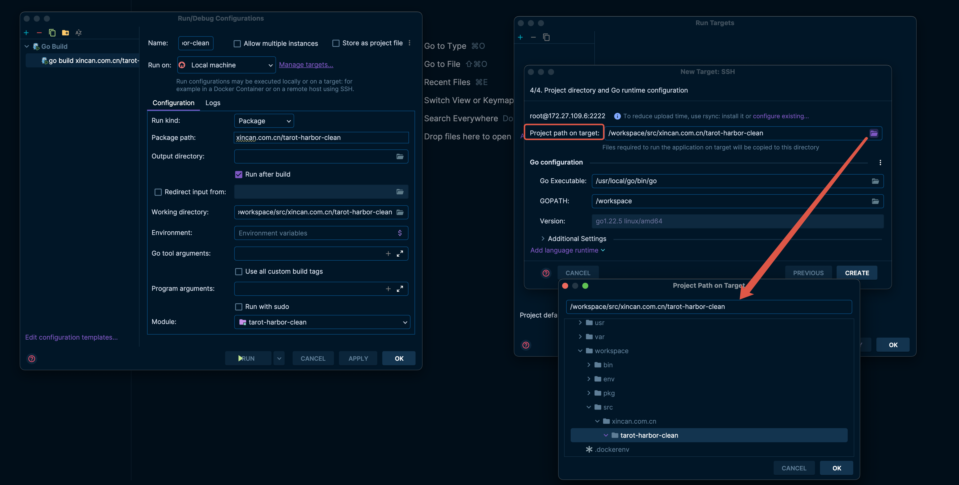This screenshot has width=959, height=485.
Task: Enable Run with sudo checkbox
Action: [x=239, y=307]
